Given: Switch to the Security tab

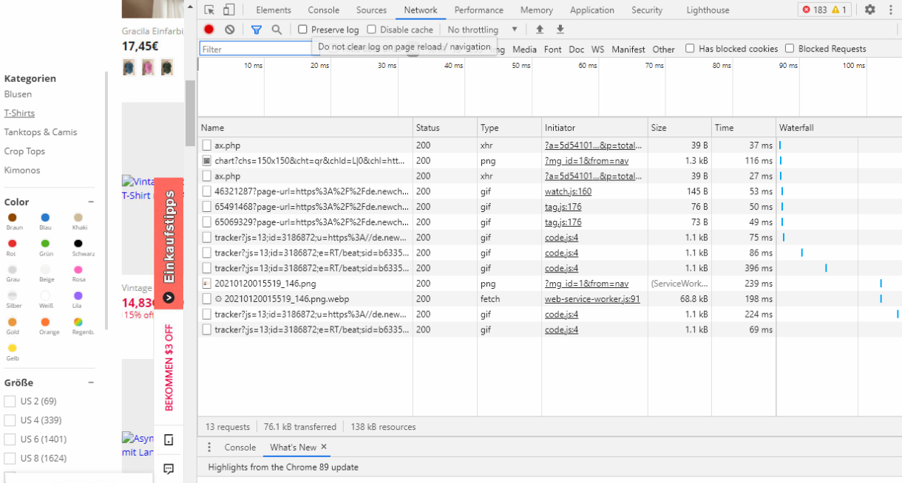Looking at the screenshot, I should click(x=647, y=10).
